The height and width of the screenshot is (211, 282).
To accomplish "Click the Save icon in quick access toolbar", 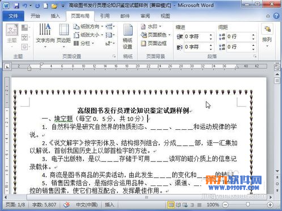I will 16,6.
